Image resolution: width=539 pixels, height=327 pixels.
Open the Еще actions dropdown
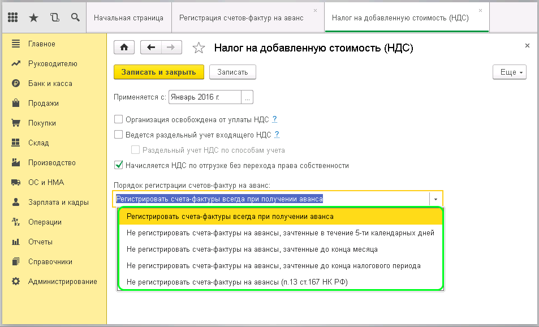click(510, 72)
